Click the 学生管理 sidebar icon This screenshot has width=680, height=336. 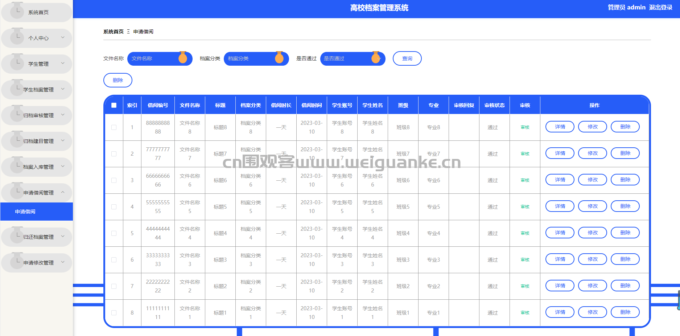click(x=17, y=63)
